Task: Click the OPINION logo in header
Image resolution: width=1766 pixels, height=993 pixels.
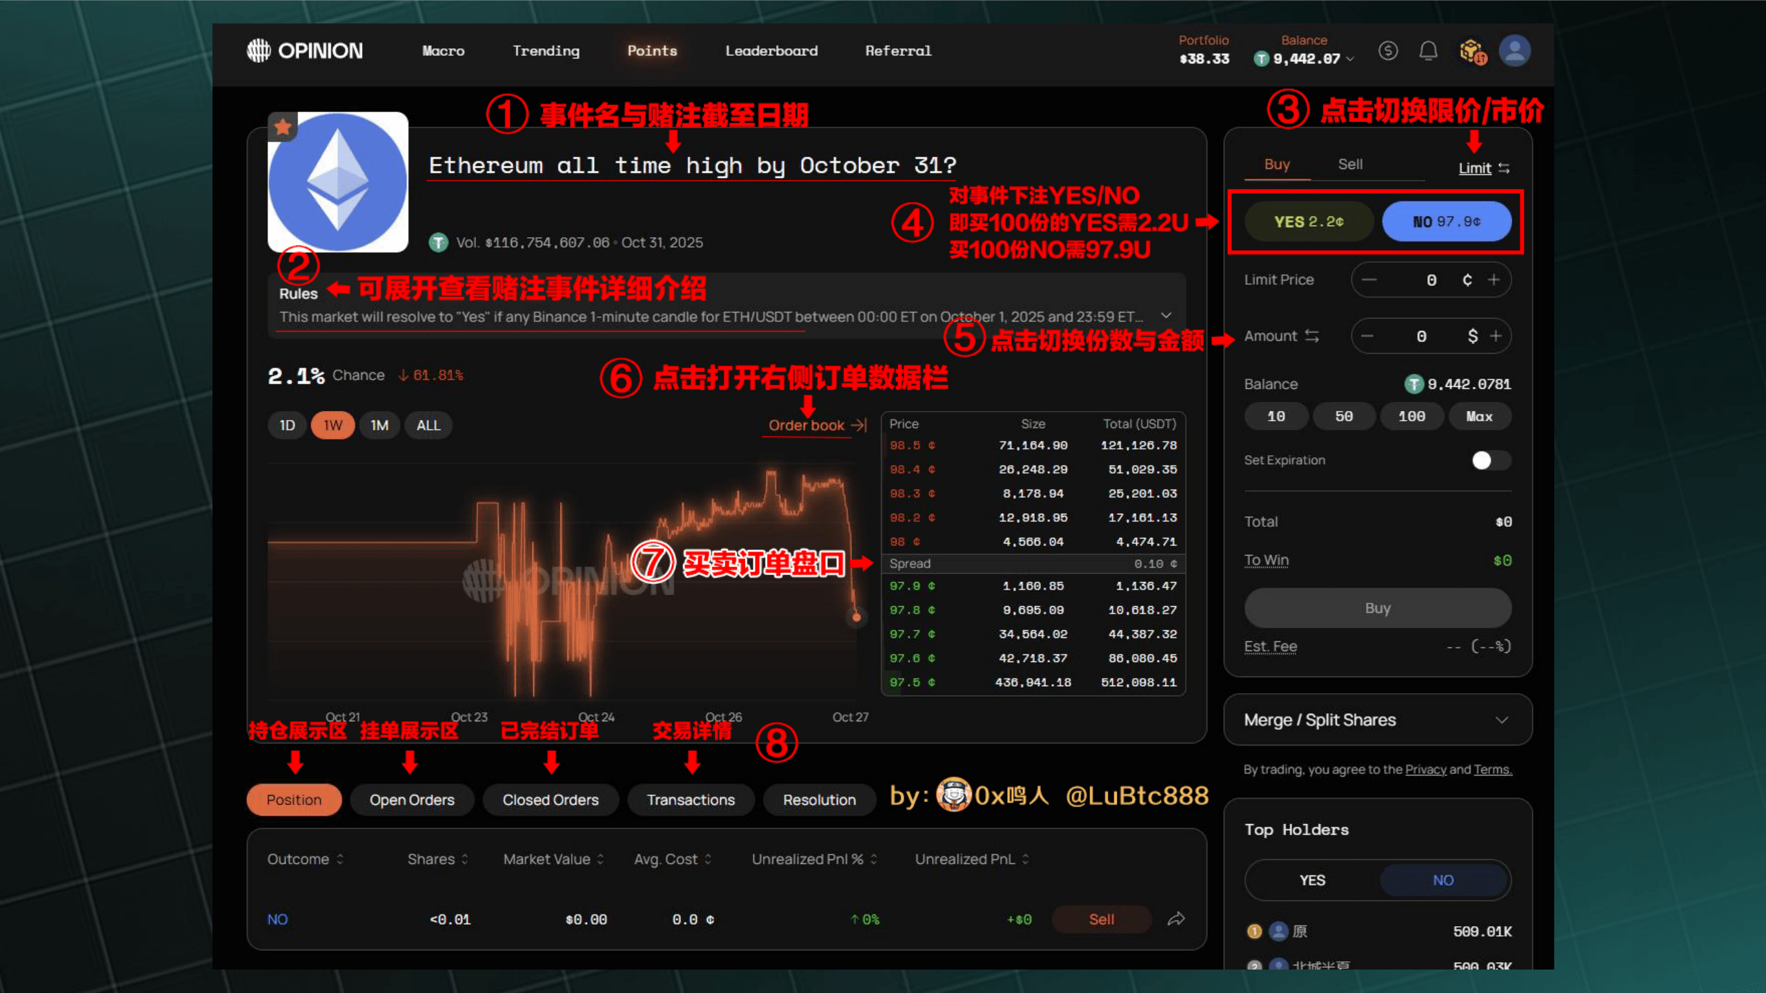Action: point(304,50)
